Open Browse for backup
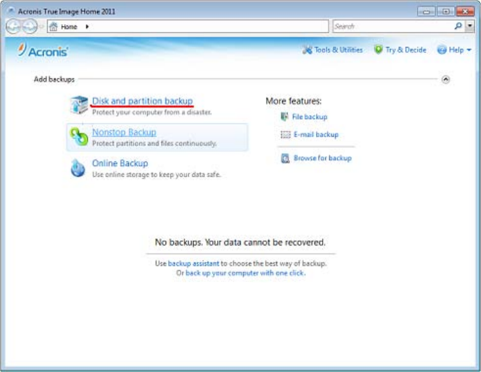This screenshot has height=372, width=481. click(x=323, y=158)
